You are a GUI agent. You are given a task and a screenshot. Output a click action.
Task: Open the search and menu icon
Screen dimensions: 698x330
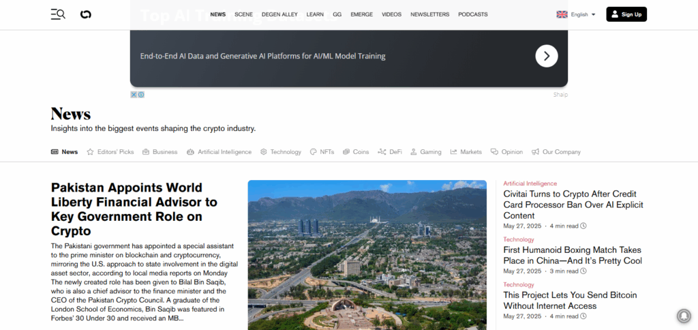pyautogui.click(x=58, y=14)
